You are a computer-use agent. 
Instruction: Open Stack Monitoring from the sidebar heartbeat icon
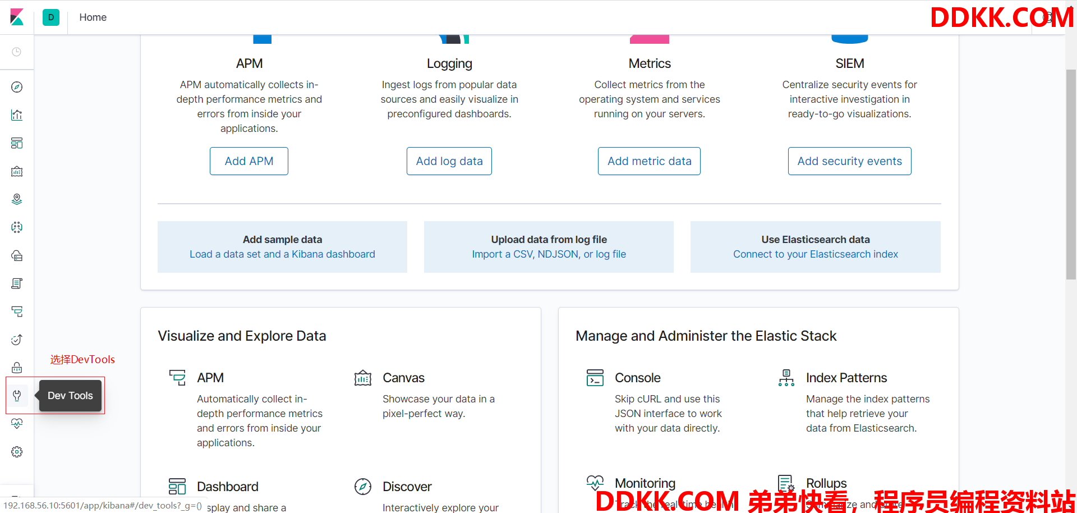click(x=17, y=424)
